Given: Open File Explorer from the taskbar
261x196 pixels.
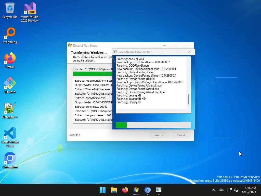Looking at the screenshot, I should (x=114, y=190).
